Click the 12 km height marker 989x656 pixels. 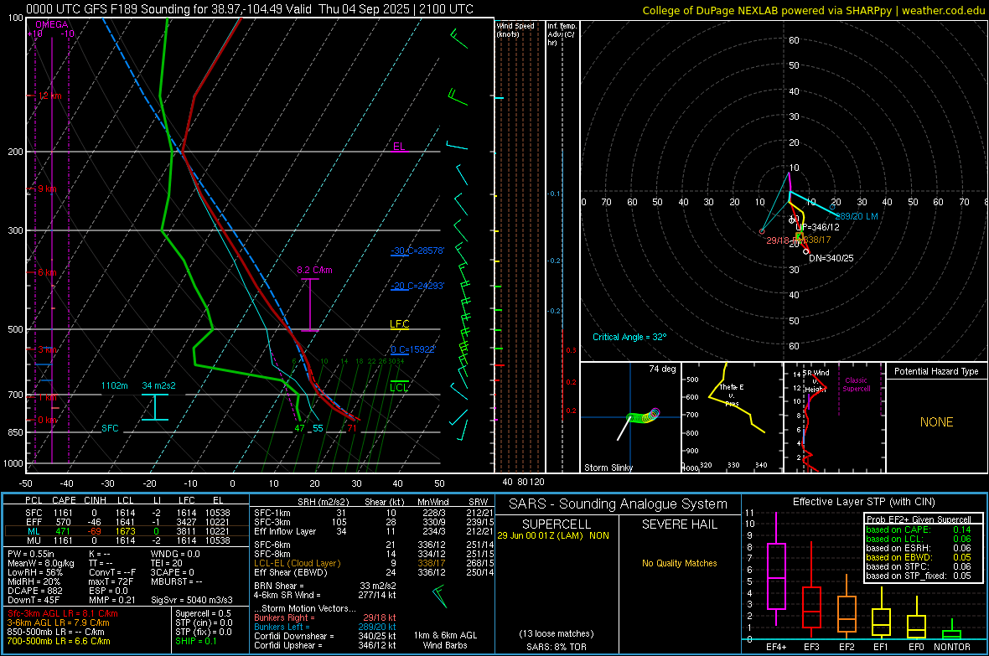coord(49,96)
